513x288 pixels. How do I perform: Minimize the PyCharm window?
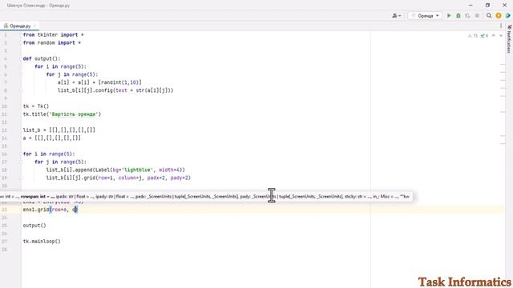(x=471, y=6)
